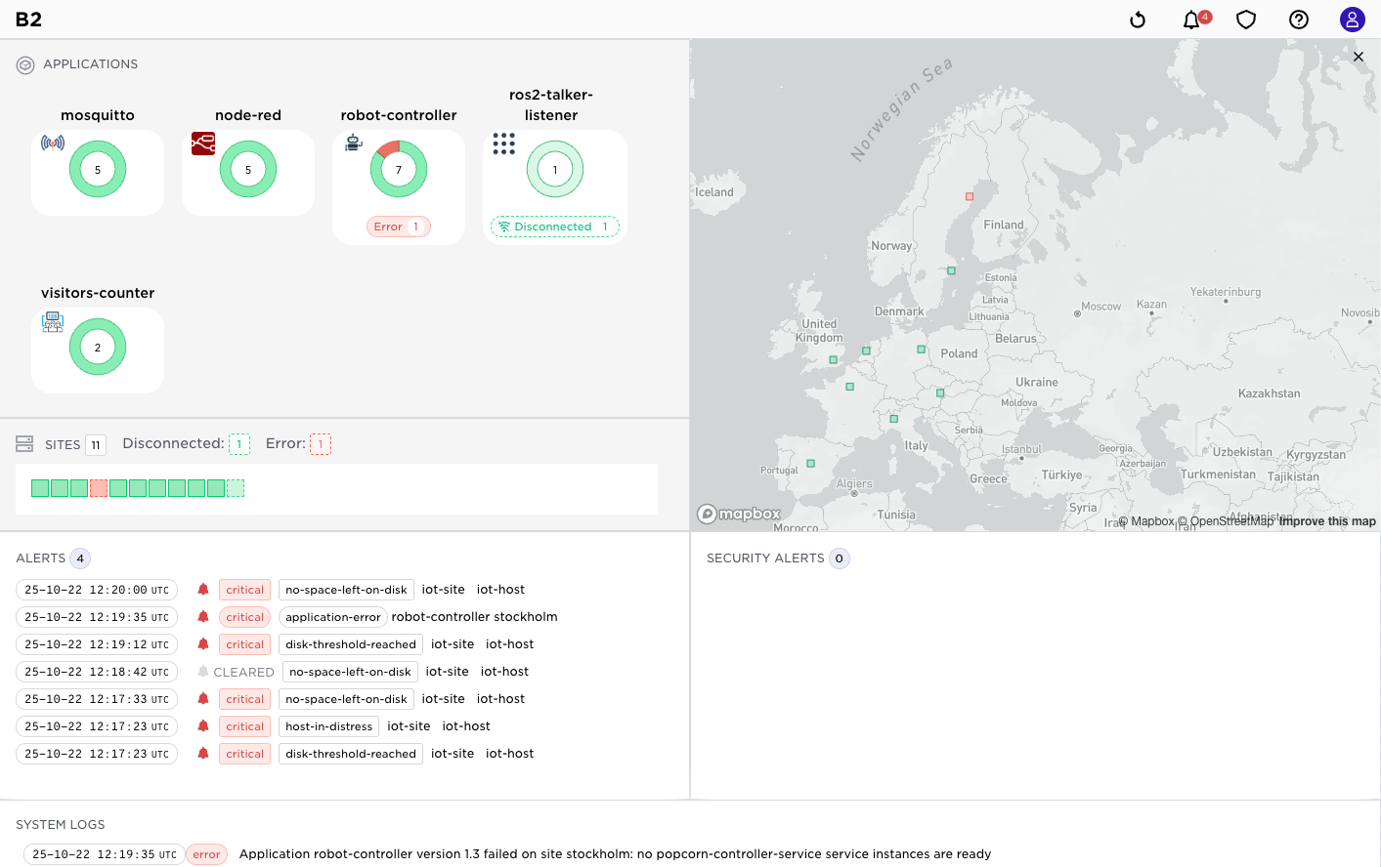Click the mosquitto application icon

pyautogui.click(x=53, y=144)
